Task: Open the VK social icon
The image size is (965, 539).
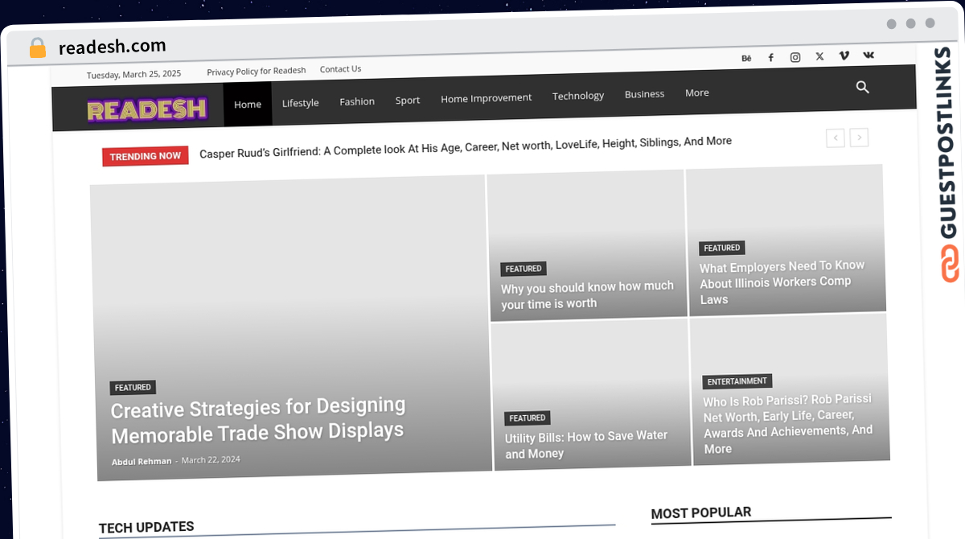Action: (868, 55)
